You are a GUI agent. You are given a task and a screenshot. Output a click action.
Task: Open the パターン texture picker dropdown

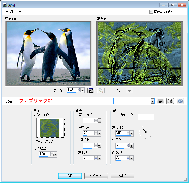[64, 128]
